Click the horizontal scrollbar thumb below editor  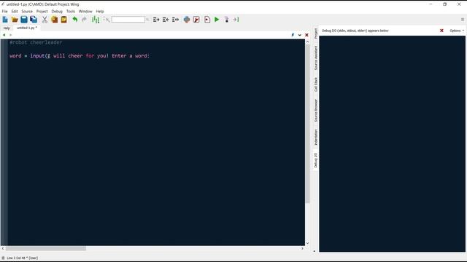[x=45, y=248]
